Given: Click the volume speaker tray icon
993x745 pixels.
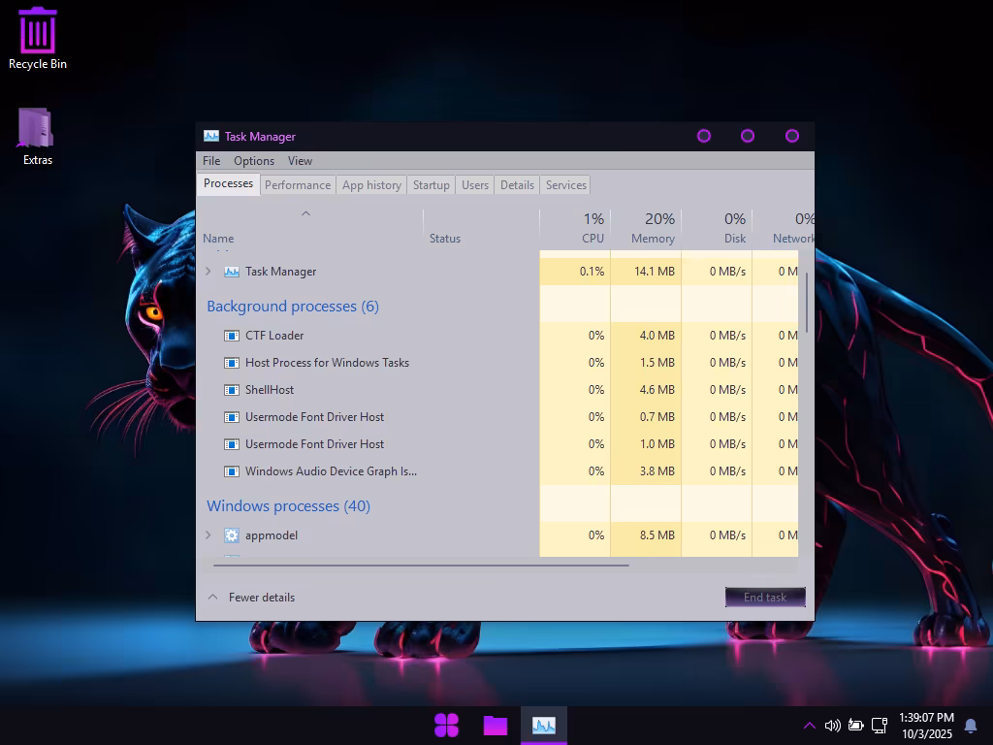Looking at the screenshot, I should [833, 726].
